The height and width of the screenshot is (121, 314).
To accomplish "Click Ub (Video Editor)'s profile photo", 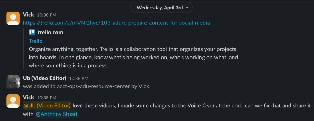I will tap(13, 82).
